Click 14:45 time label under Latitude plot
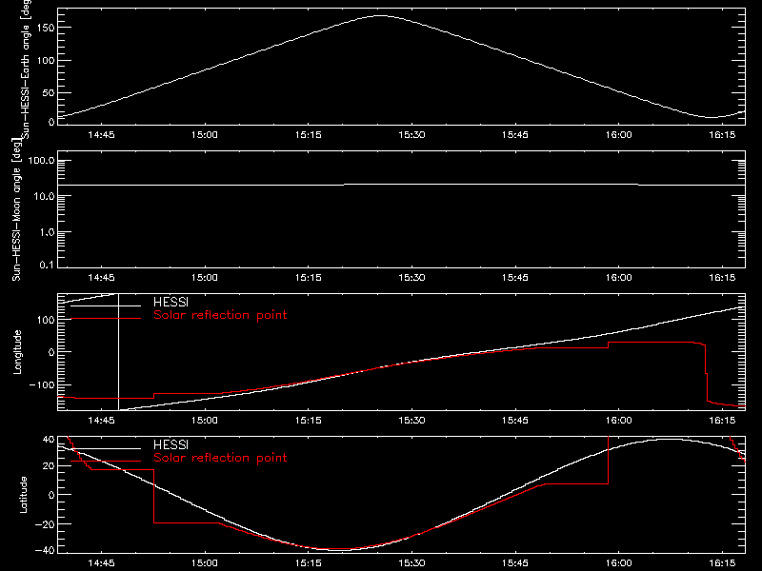 [x=101, y=563]
